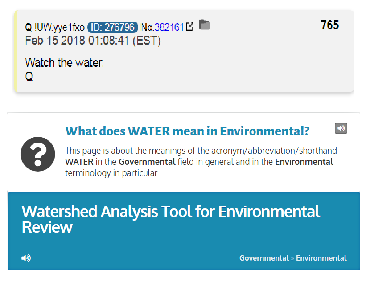Click the Q !UW.yye1fxo tripcode name
The image size is (366, 282).
55,27
